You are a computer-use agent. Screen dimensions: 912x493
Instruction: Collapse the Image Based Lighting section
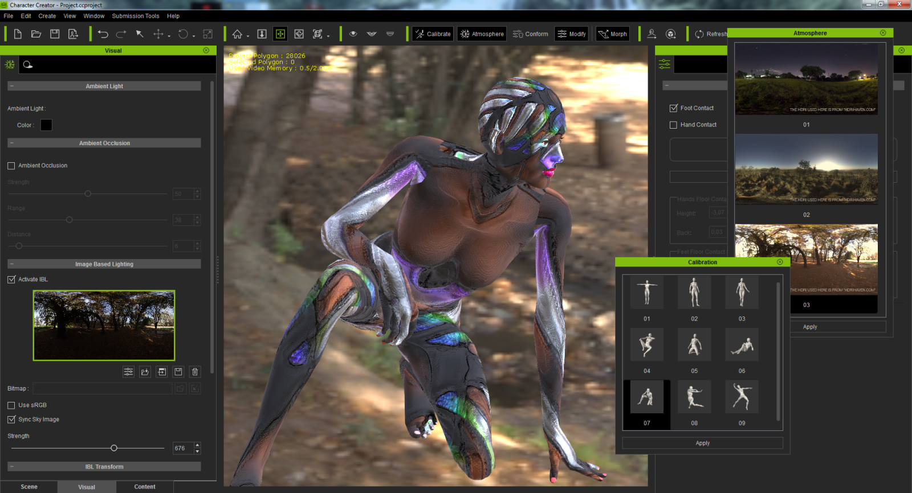pos(11,264)
